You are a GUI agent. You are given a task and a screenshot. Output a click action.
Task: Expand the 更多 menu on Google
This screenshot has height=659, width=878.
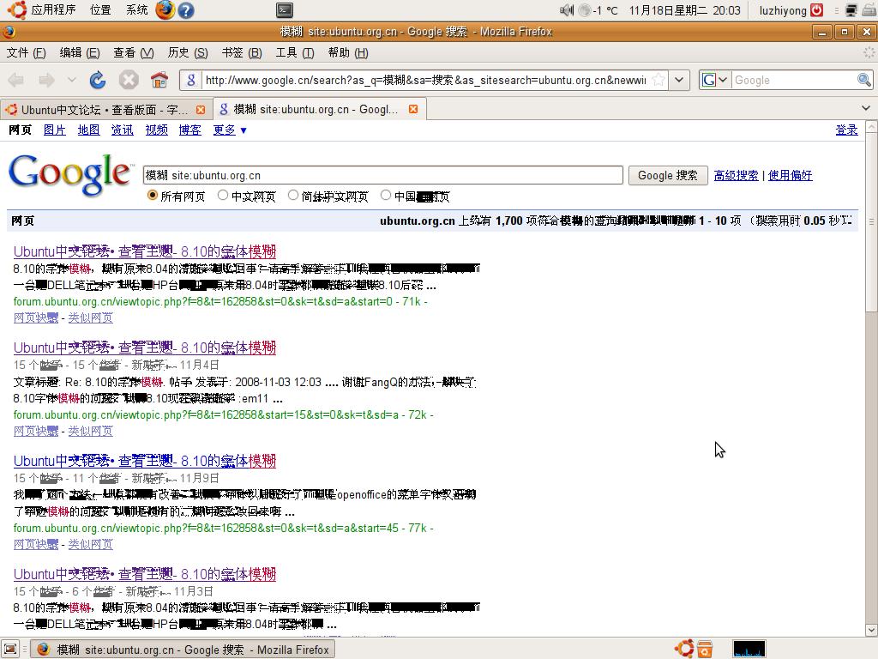point(230,130)
